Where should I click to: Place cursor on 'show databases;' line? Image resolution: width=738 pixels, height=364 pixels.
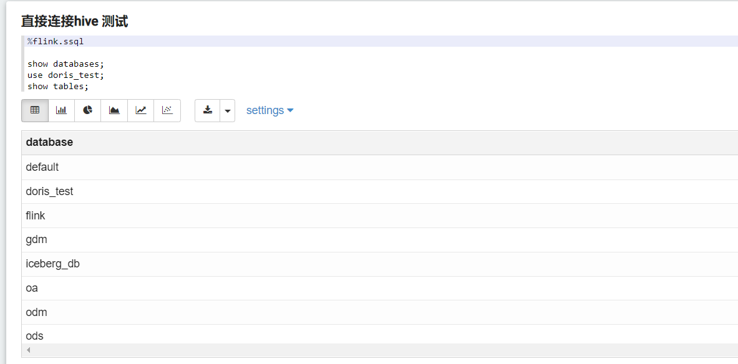point(66,64)
